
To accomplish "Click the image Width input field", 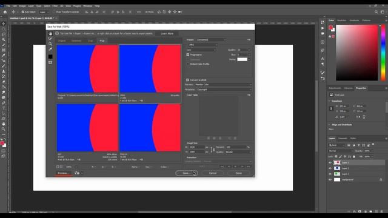I will tap(197, 147).
